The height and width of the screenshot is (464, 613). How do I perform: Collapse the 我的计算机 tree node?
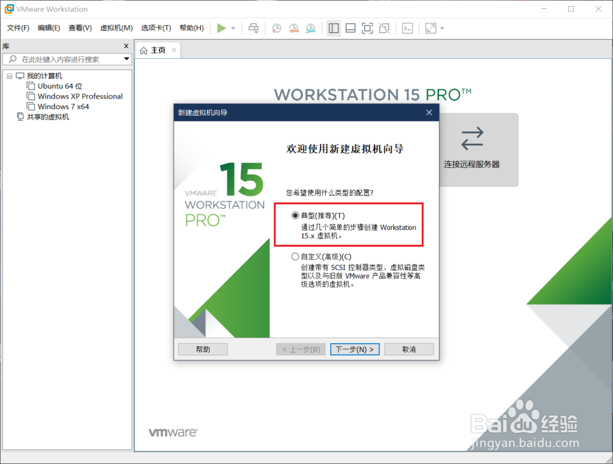coord(9,76)
